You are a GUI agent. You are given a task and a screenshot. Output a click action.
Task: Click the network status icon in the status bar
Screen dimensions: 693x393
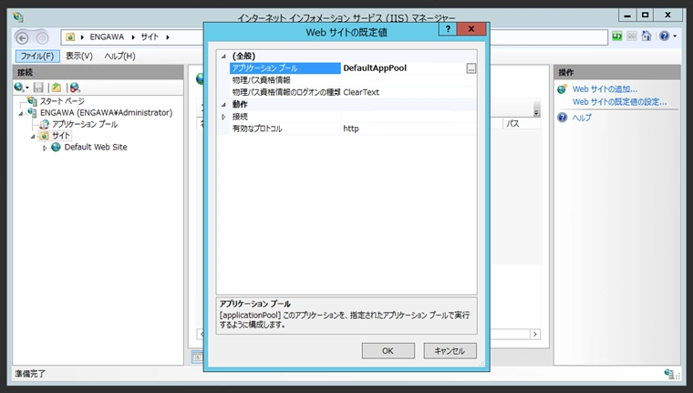[669, 374]
